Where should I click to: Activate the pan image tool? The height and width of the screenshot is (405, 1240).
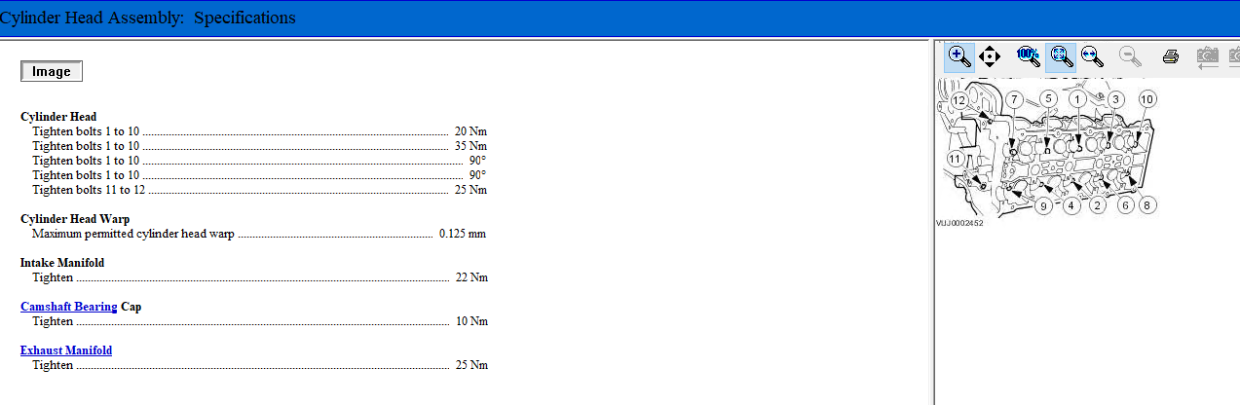990,56
